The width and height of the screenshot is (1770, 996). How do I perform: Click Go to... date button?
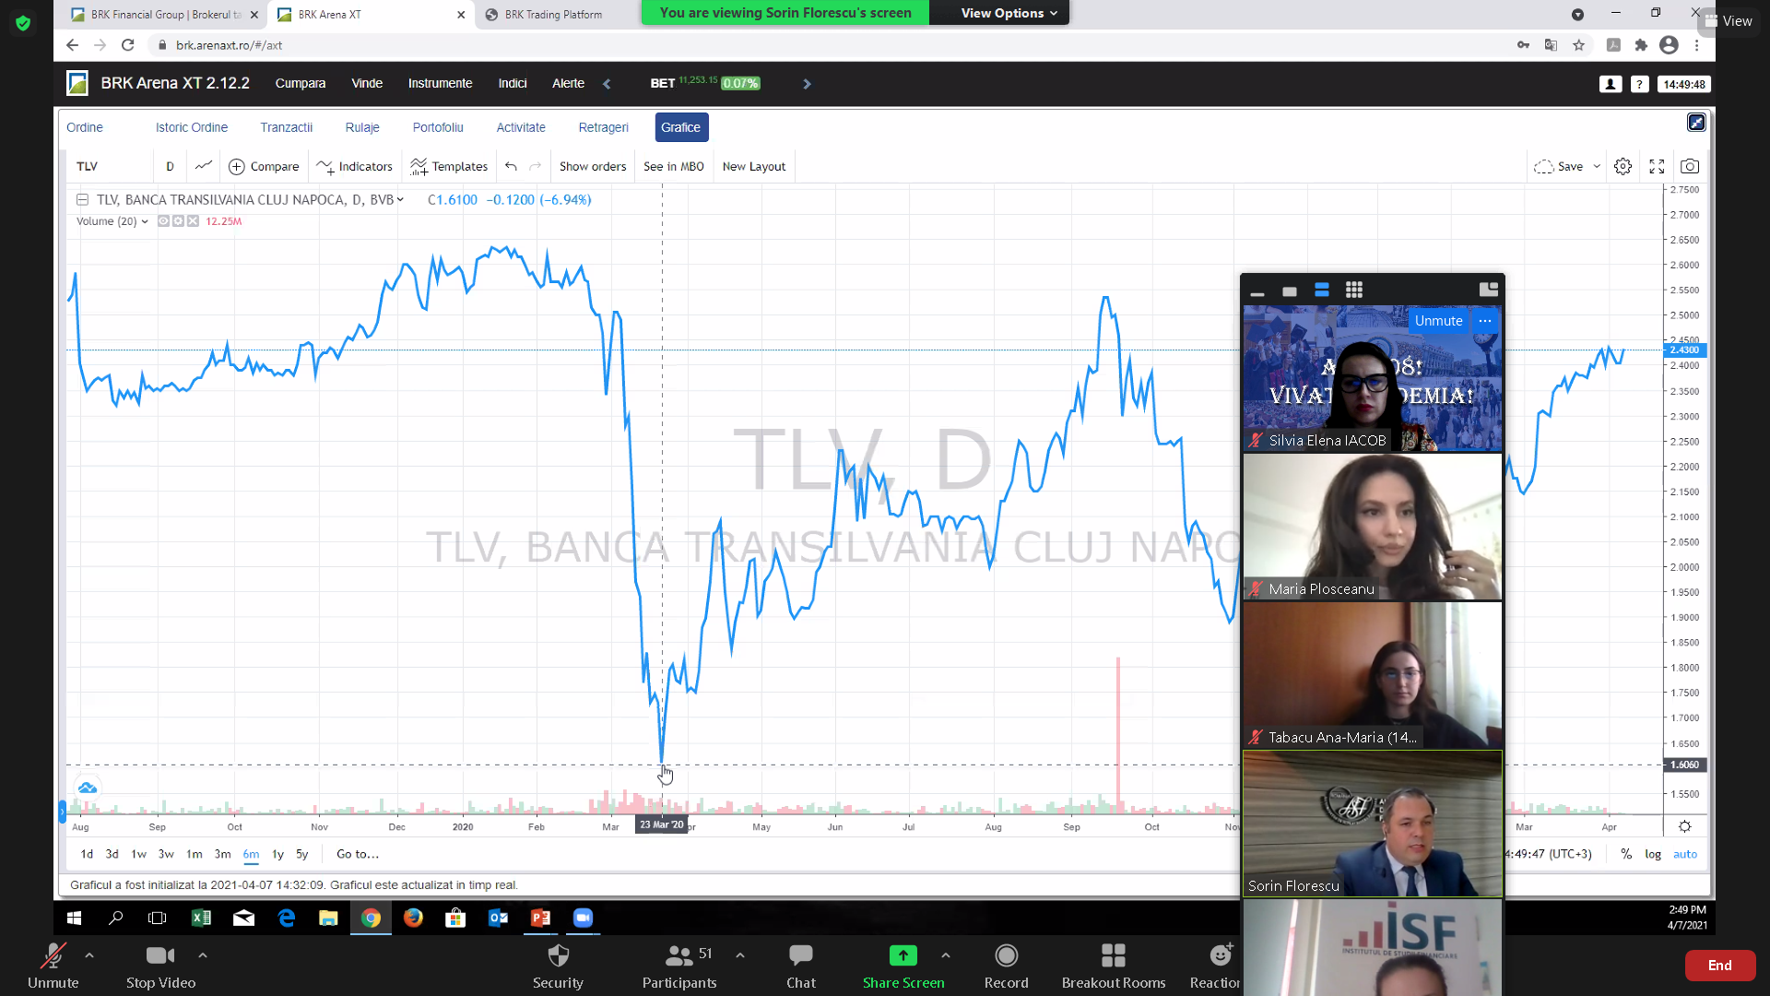[358, 854]
